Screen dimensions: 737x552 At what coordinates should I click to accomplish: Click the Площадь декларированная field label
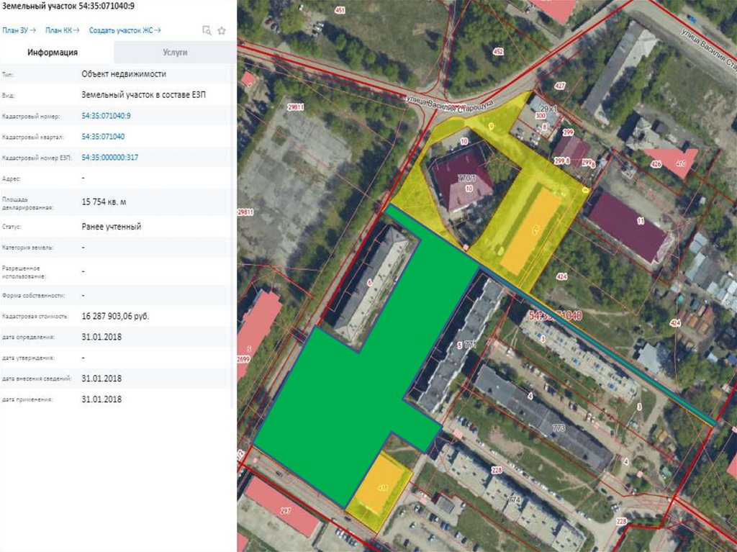[27, 203]
